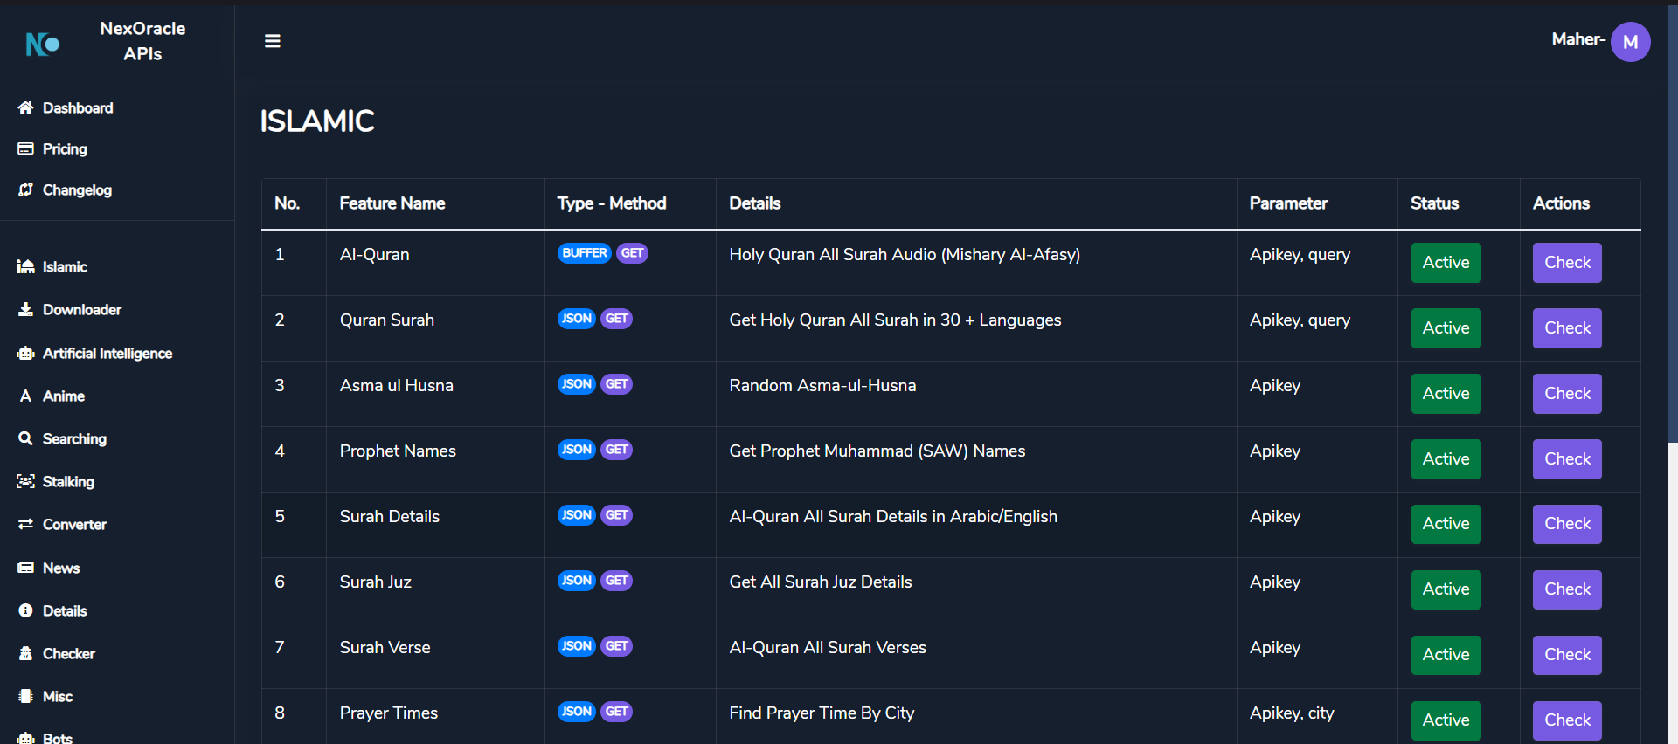Click the Status column header
Viewport: 1678px width, 744px height.
pyautogui.click(x=1434, y=203)
